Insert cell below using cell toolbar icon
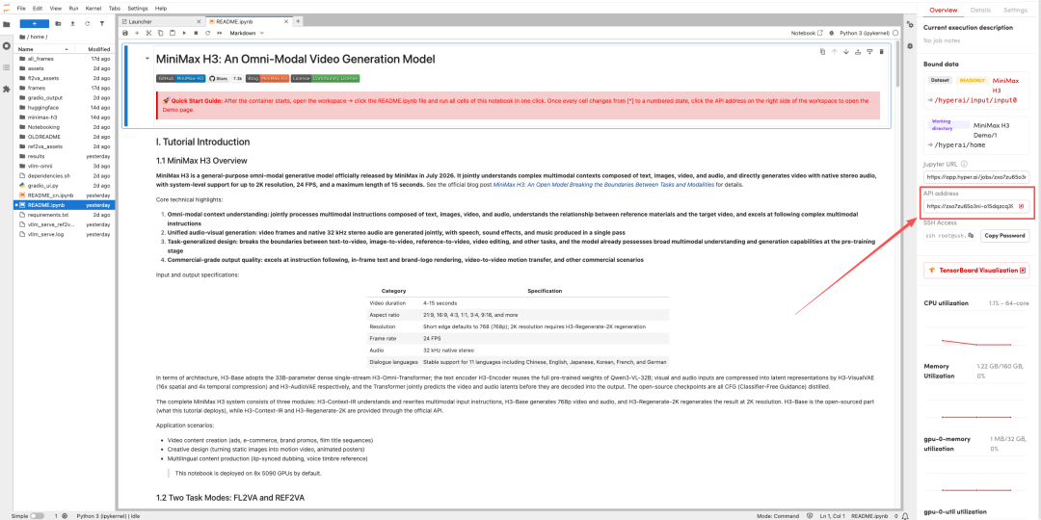Viewport: 1041px width, 520px height. point(869,52)
